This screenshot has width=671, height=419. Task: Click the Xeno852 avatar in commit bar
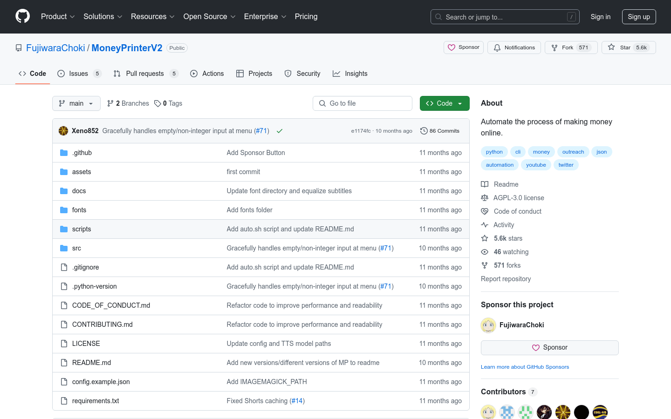coord(63,131)
